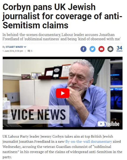Viewport: 127px width, 160px height.
Task: Click the comment count number 5
Action: [32, 51]
